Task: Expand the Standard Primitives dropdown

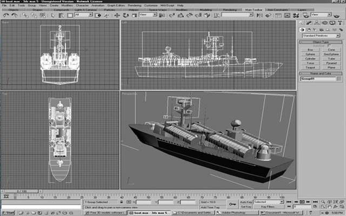Action: (x=321, y=36)
